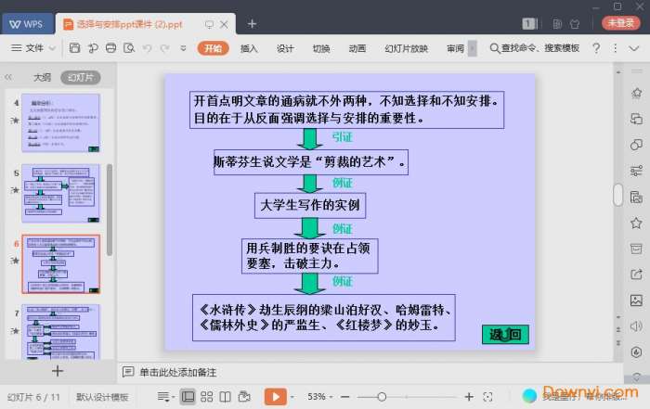Viewport: 650px width, 409px height.
Task: Switch to the 设计 ribbon tab
Action: pos(285,48)
